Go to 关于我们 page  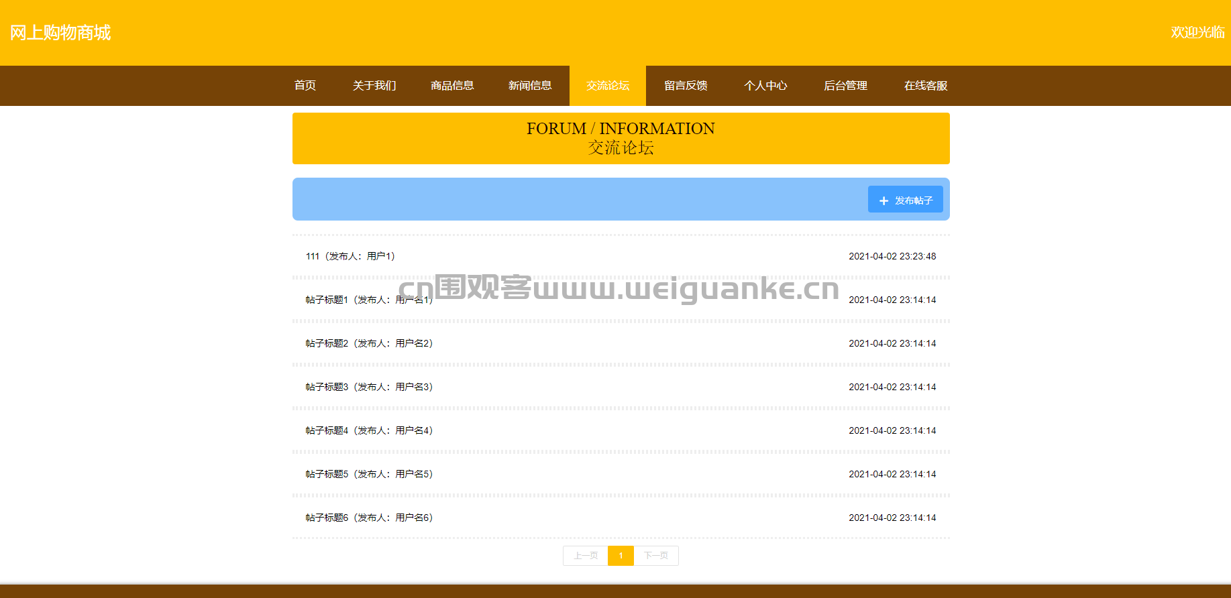coord(374,85)
